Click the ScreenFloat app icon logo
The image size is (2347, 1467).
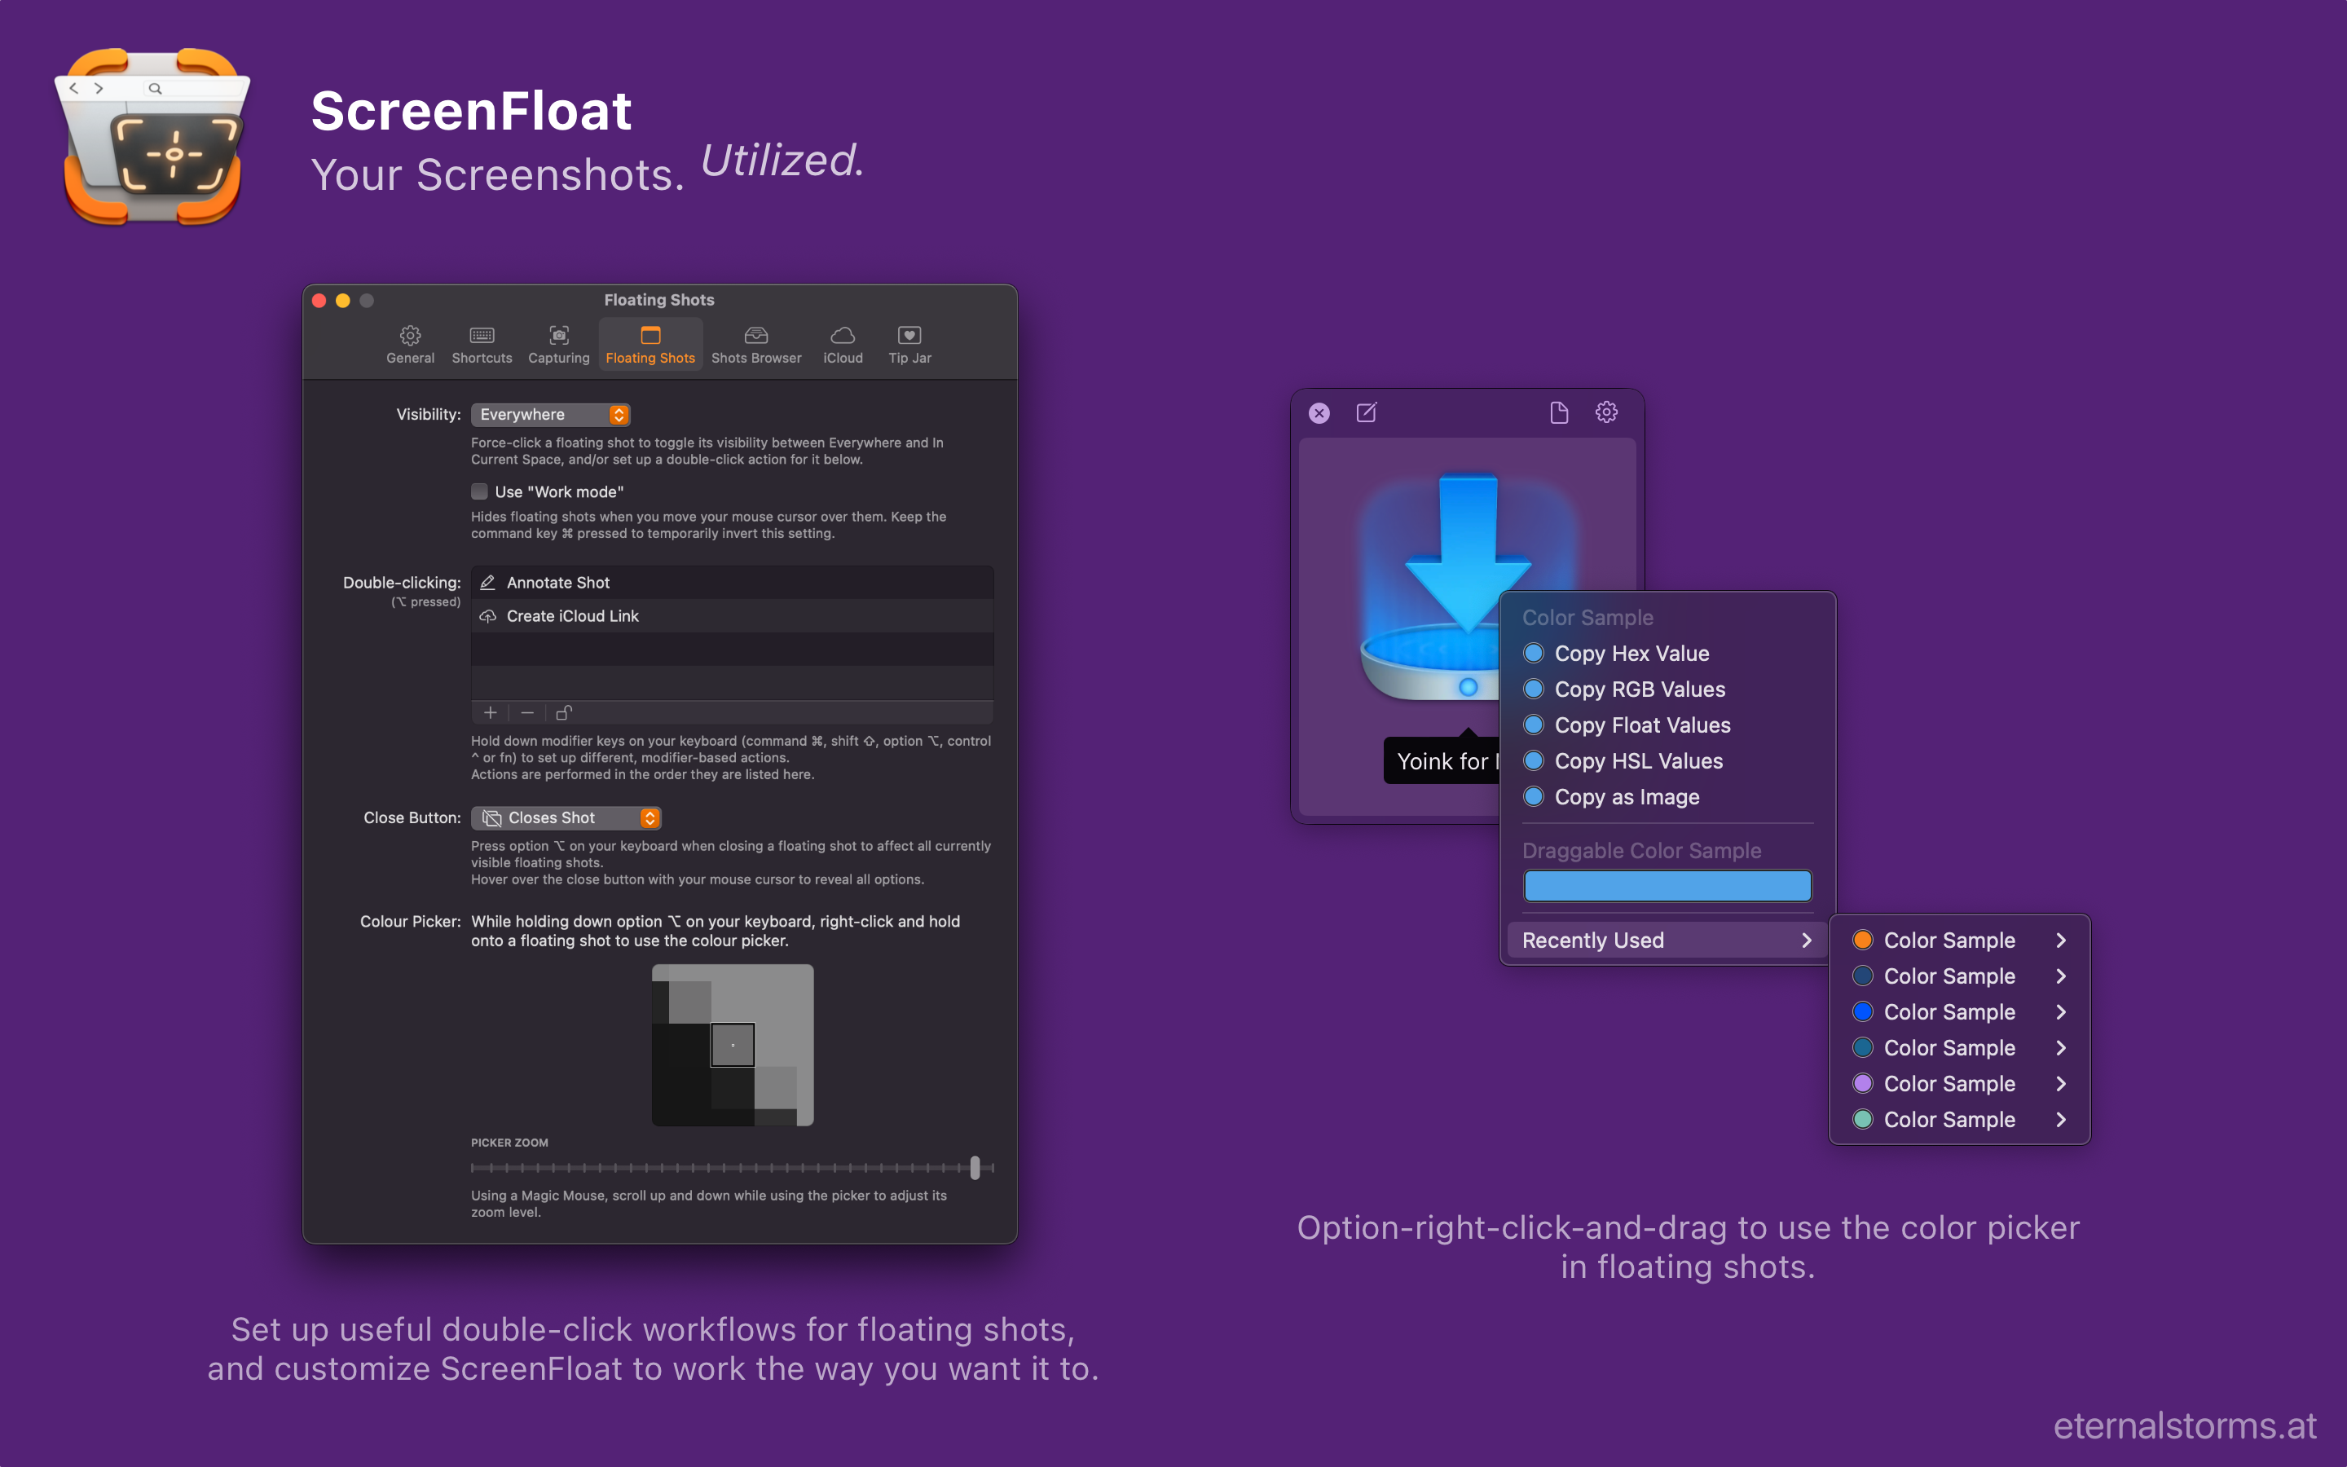pyautogui.click(x=152, y=137)
